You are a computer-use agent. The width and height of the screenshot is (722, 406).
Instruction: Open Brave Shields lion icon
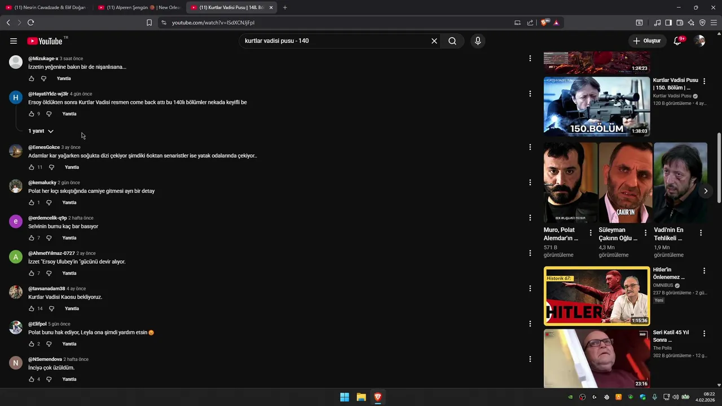(544, 23)
